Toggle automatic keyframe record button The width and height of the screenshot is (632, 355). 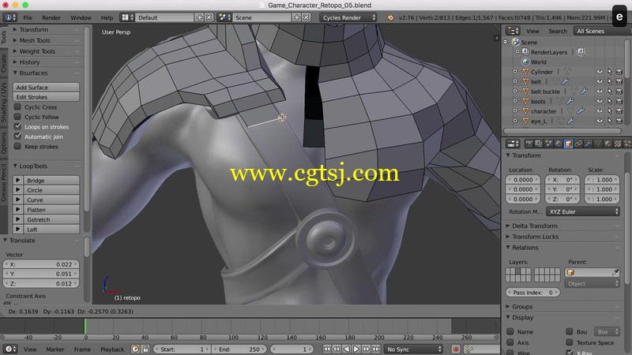point(456,349)
